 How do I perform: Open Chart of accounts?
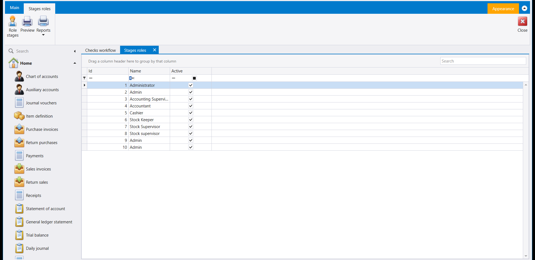(42, 77)
